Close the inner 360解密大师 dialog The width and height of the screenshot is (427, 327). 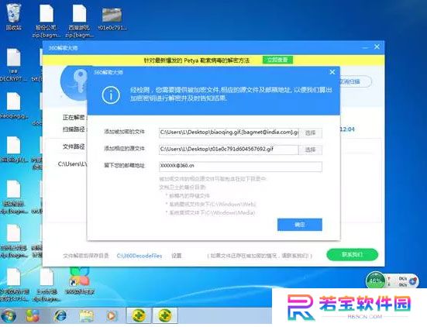332,72
